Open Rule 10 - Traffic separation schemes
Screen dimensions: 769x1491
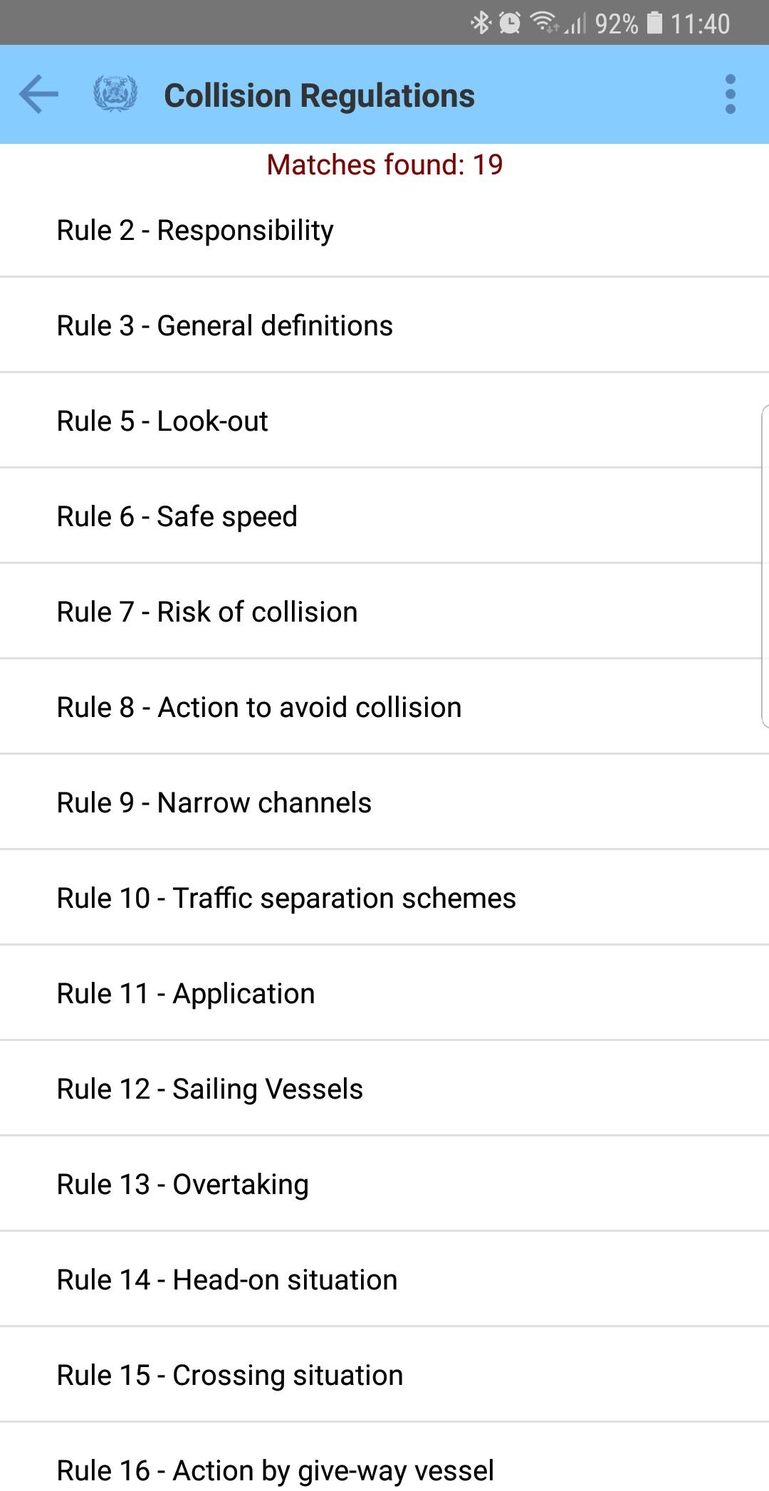(384, 898)
